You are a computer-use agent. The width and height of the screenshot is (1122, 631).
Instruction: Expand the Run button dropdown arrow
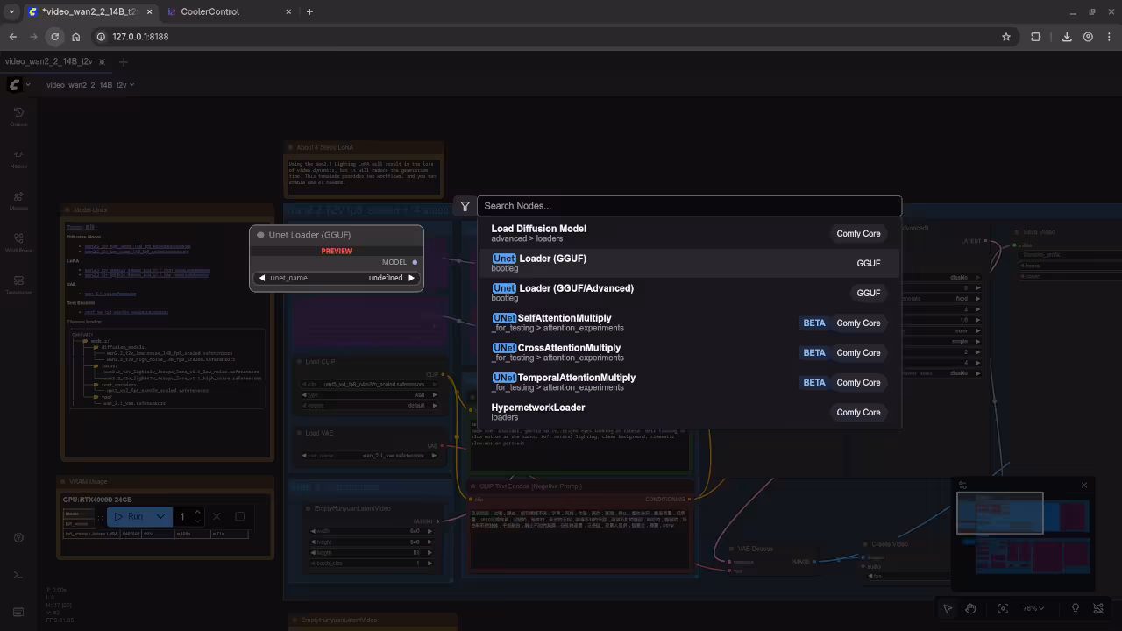(160, 516)
